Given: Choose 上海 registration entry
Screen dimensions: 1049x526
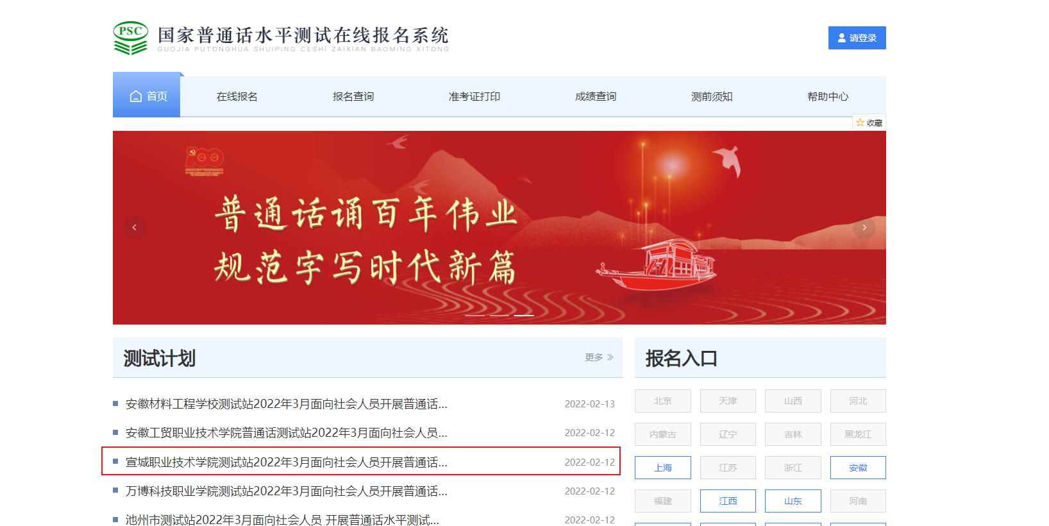Looking at the screenshot, I should [x=663, y=468].
